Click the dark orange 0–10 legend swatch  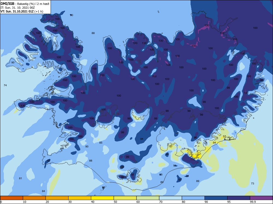tap(11, 198)
